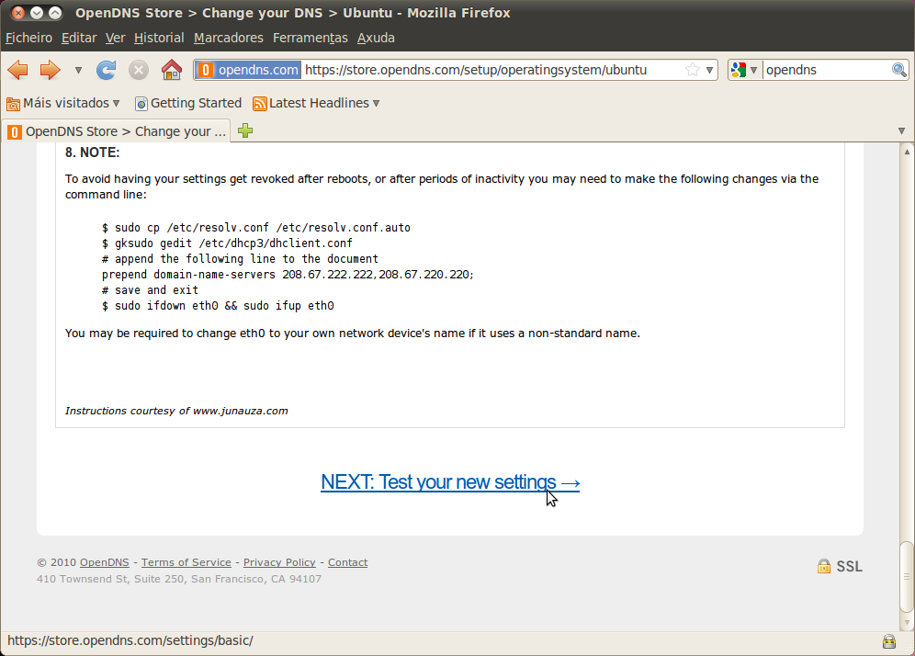Open the Axuda menu
Screen dimensions: 915x656
pos(376,38)
